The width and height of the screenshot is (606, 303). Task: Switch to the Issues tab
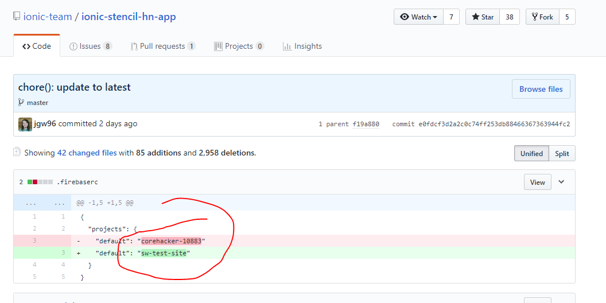pyautogui.click(x=91, y=46)
